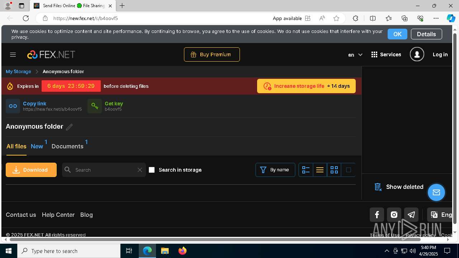Show hidden system tray icons

pos(387,251)
